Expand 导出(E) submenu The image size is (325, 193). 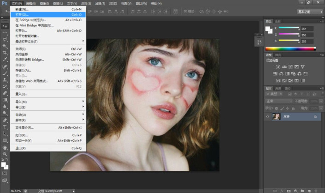click(x=48, y=107)
